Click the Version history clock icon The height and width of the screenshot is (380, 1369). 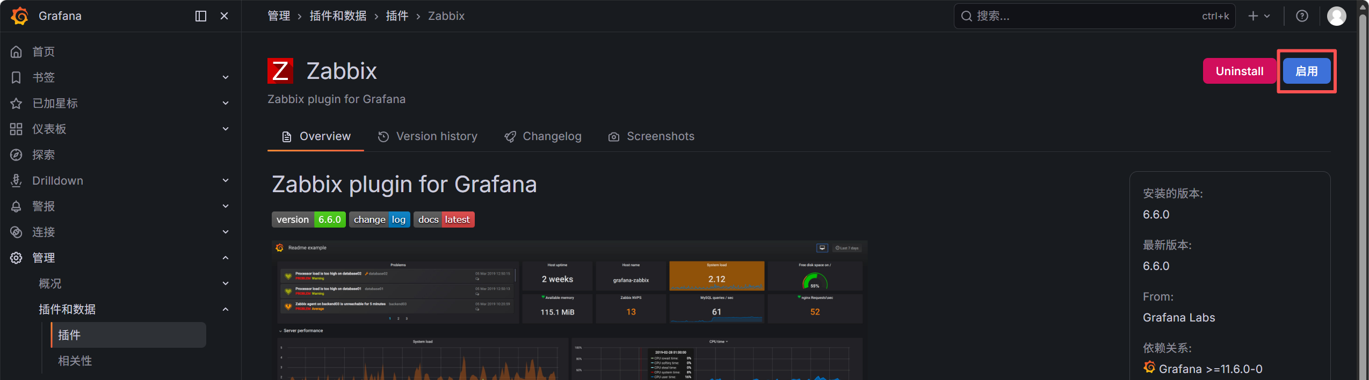(383, 137)
